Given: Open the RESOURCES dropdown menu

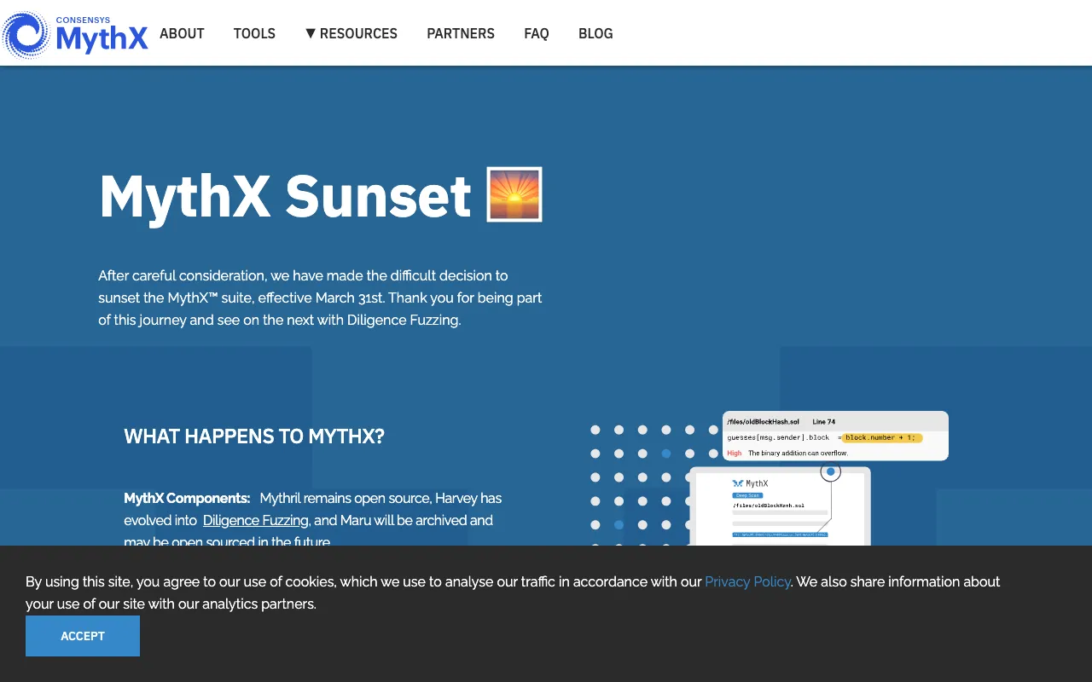Looking at the screenshot, I should [351, 33].
